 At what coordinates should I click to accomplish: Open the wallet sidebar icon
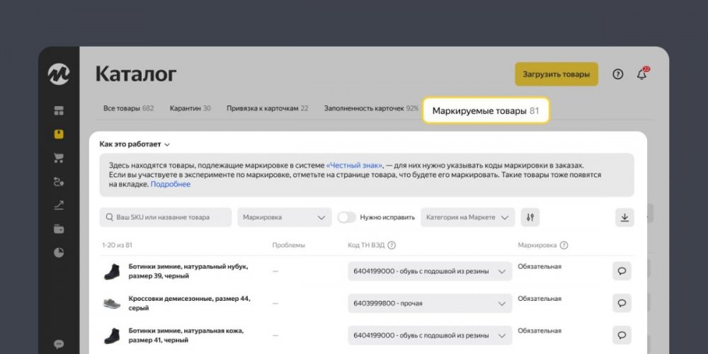coord(59,229)
